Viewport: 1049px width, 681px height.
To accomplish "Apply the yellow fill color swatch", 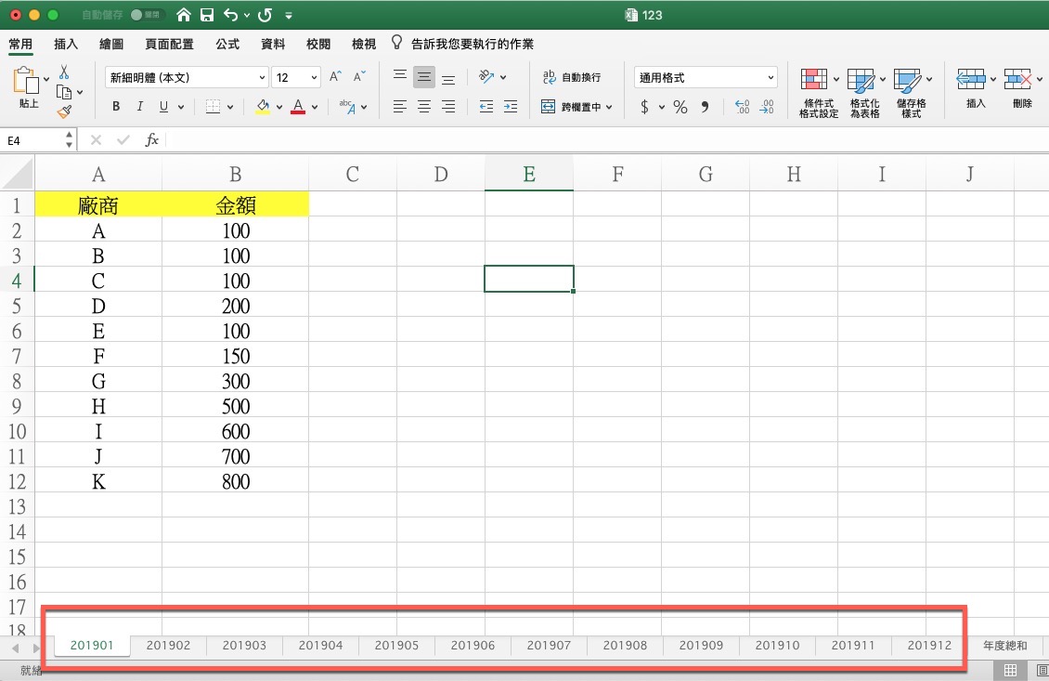I will pos(263,107).
